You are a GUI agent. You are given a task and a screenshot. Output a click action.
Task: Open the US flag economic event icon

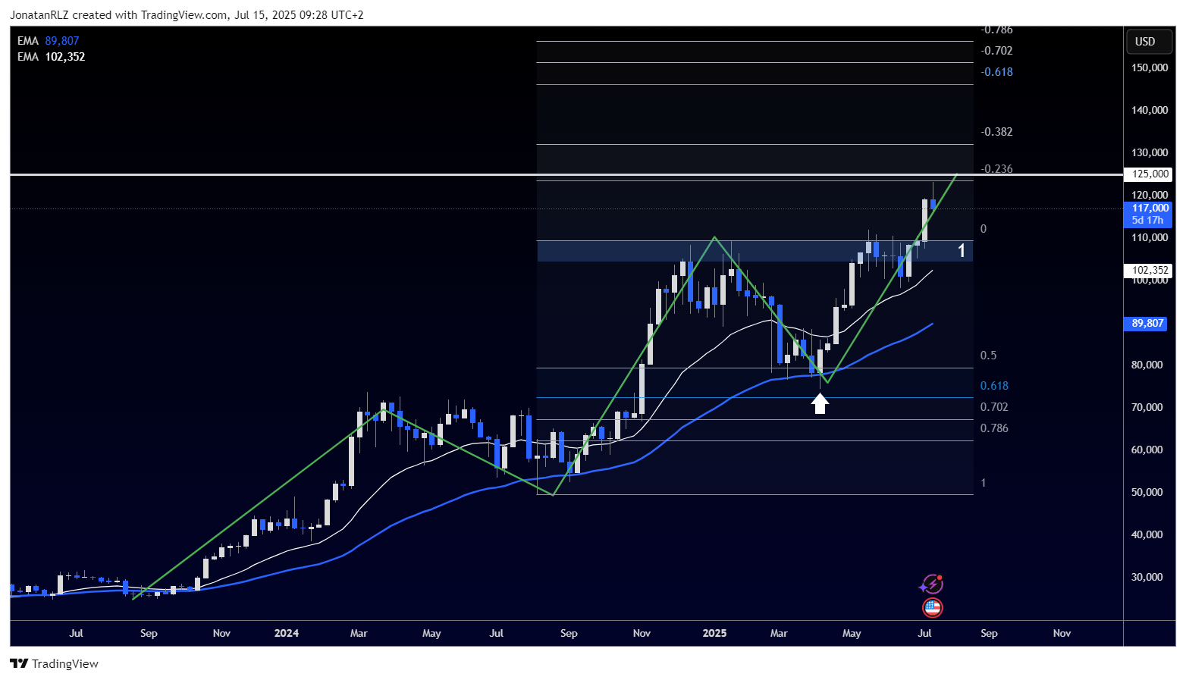(x=932, y=607)
